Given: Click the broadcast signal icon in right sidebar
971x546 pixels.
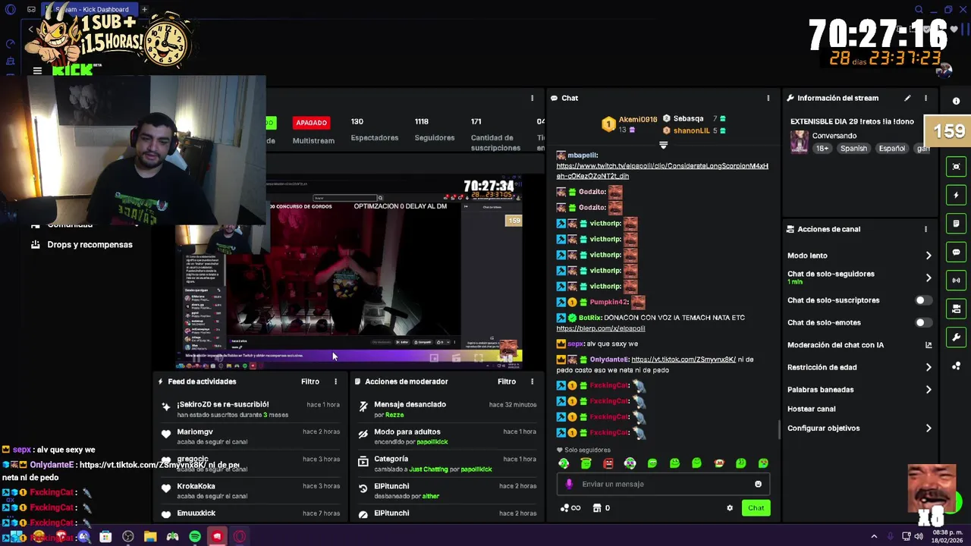Looking at the screenshot, I should [x=956, y=280].
